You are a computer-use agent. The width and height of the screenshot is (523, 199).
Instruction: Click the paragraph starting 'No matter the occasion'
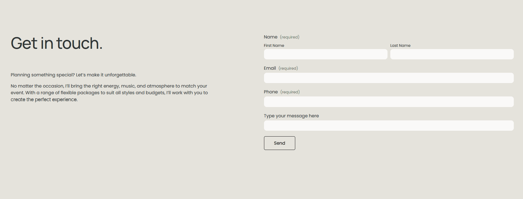pos(109,93)
